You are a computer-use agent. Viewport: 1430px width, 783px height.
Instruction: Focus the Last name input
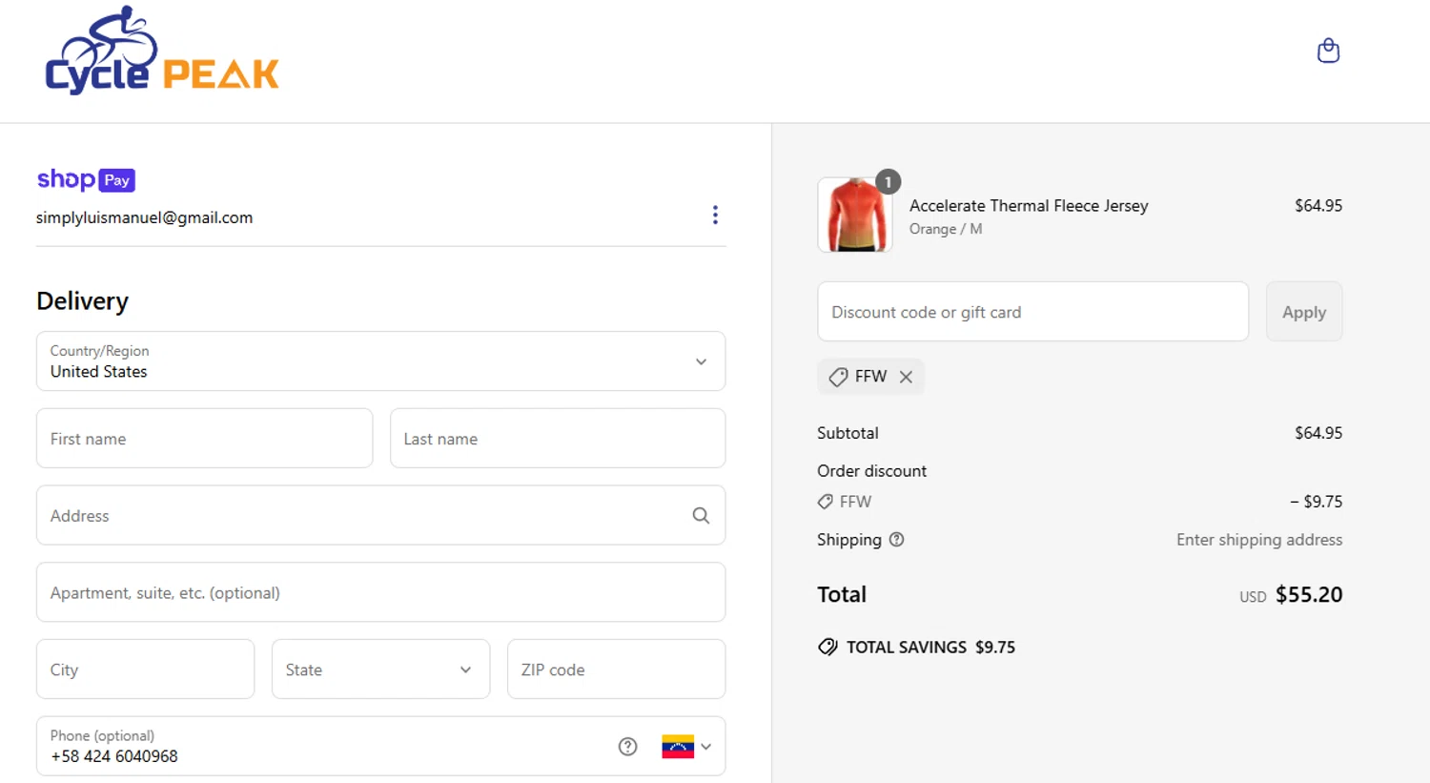point(558,439)
